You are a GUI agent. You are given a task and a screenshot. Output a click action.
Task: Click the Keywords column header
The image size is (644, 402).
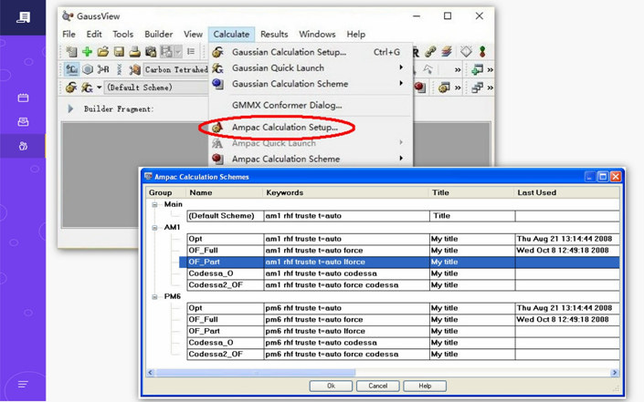345,192
